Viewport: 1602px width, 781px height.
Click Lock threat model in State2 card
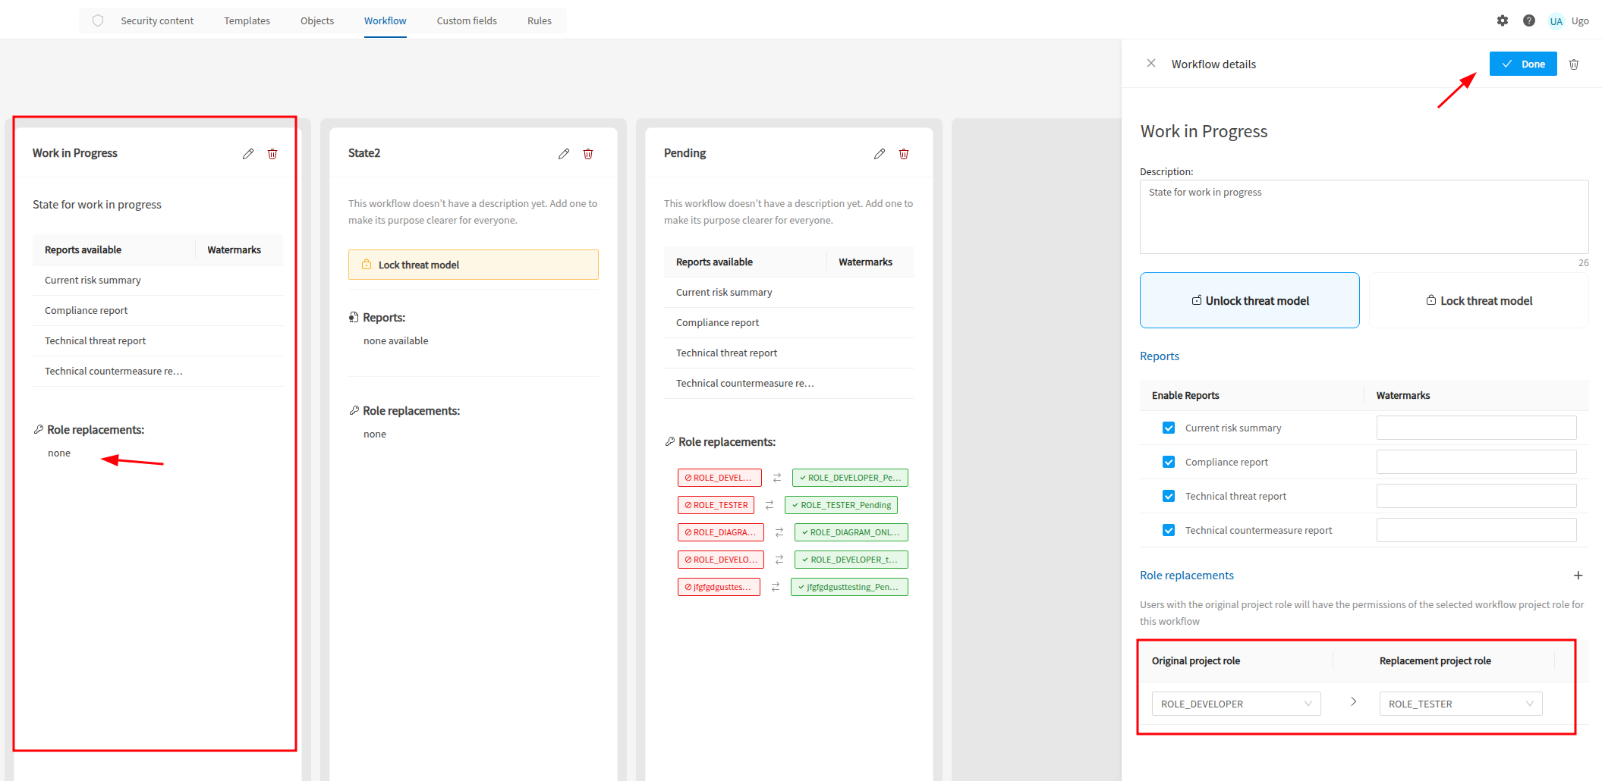pos(474,265)
